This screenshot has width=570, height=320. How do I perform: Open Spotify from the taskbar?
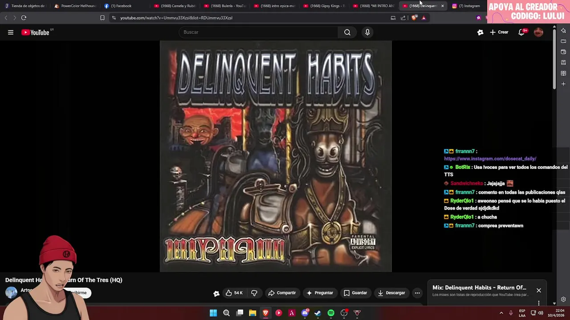331,313
